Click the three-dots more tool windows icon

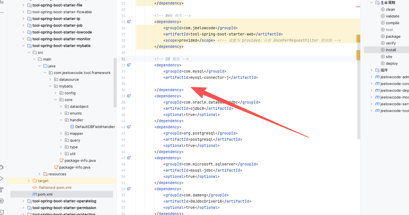point(2,12)
